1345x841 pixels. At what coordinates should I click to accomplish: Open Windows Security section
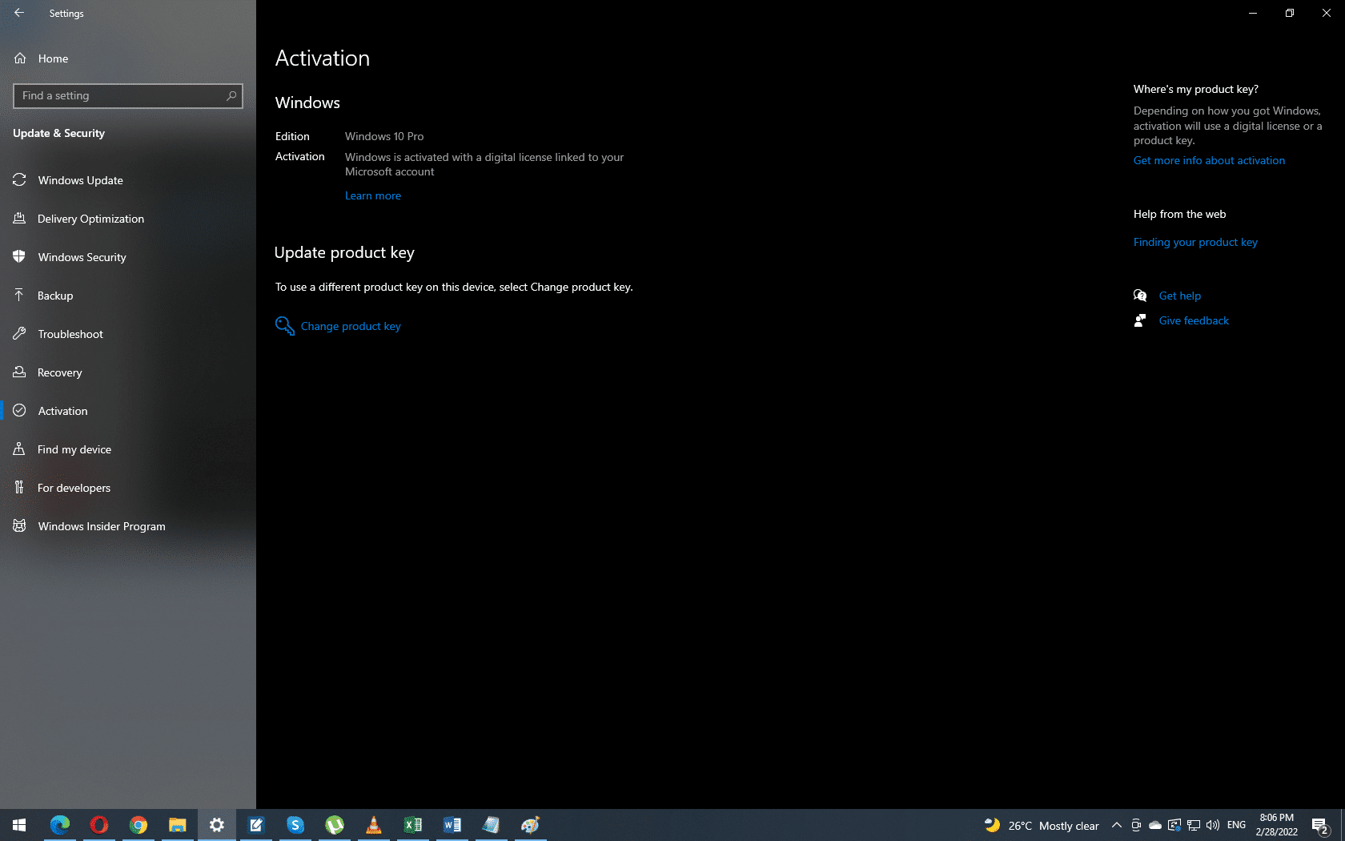coord(82,257)
